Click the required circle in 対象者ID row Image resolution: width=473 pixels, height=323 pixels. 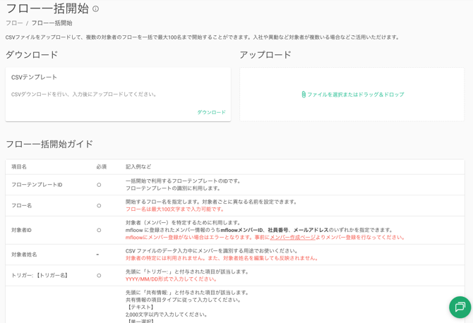point(99,230)
